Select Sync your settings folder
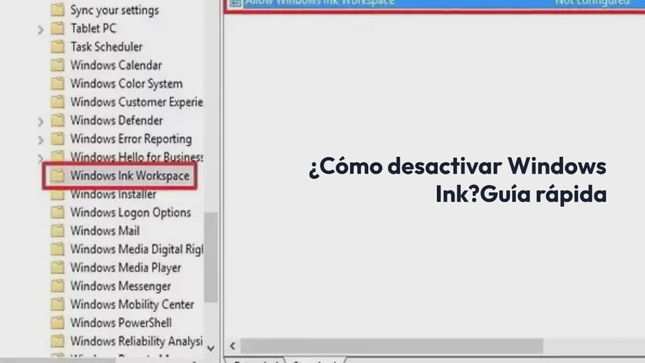The image size is (645, 363). pyautogui.click(x=114, y=10)
